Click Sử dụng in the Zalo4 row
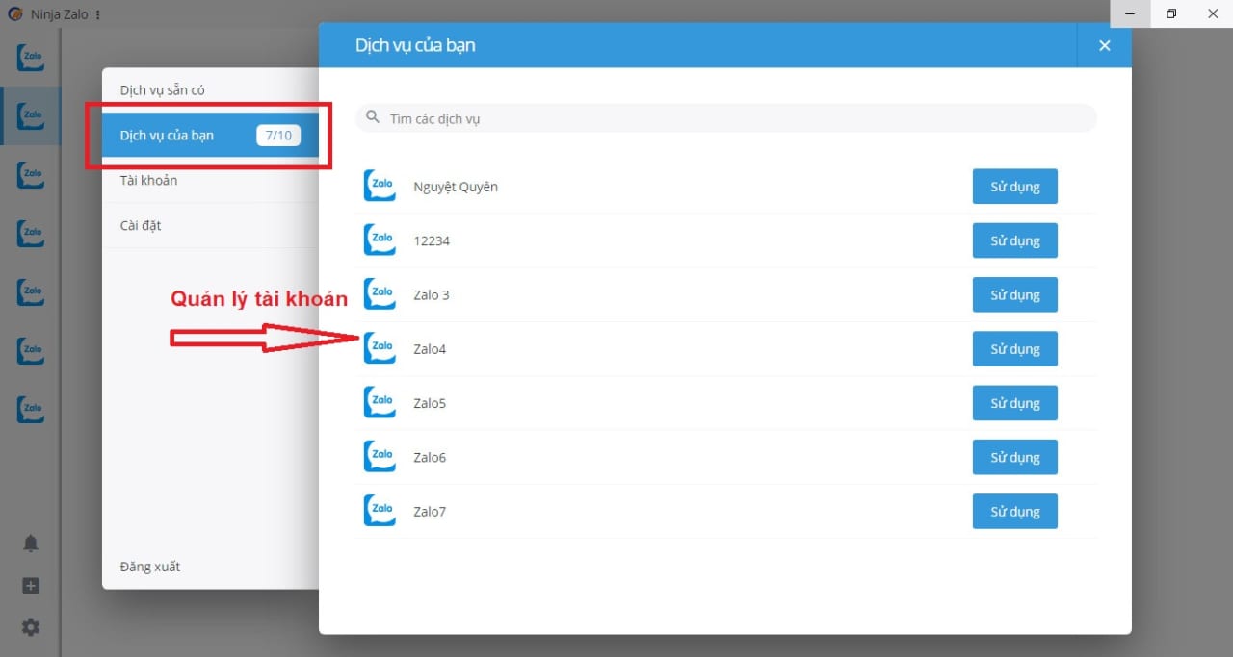1233x657 pixels. (x=1015, y=348)
